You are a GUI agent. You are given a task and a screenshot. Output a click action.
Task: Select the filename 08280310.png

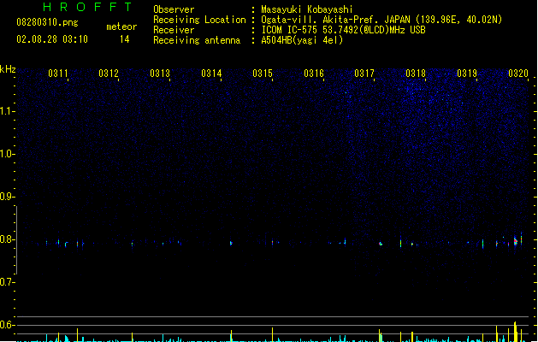point(47,22)
